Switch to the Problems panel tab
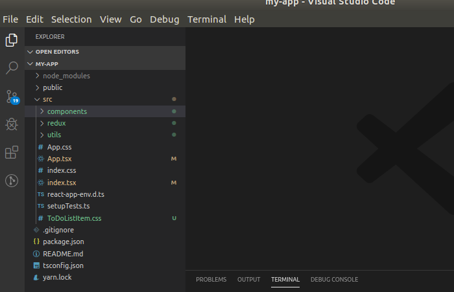Viewport: 454px width, 292px height. coord(211,280)
